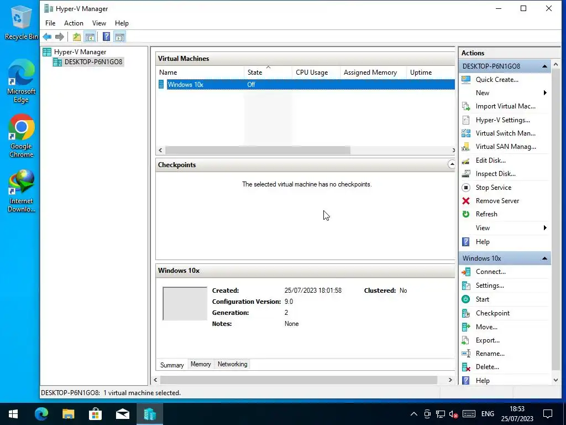Viewport: 566px width, 425px height.
Task: Click the Connect icon for Windows 10x
Action: pos(466,272)
